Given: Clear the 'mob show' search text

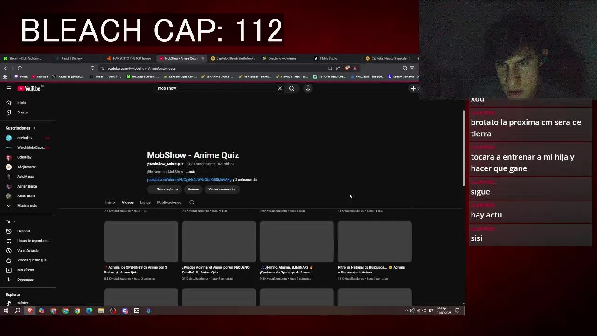Looking at the screenshot, I should pos(280,88).
